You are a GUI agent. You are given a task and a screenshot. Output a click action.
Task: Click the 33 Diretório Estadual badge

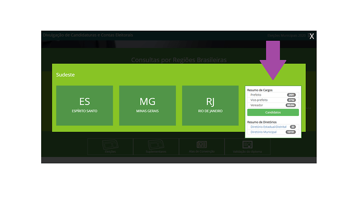coord(293,127)
